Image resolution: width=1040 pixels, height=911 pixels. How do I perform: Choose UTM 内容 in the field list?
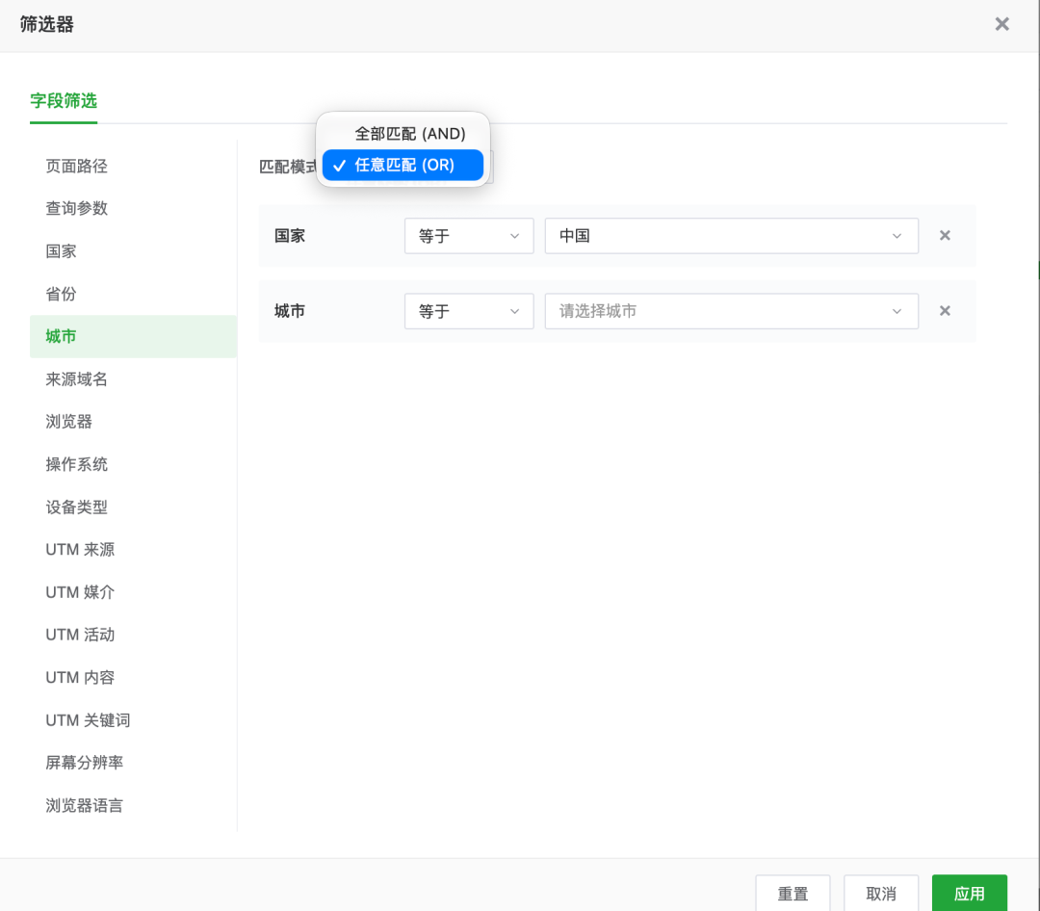click(133, 677)
